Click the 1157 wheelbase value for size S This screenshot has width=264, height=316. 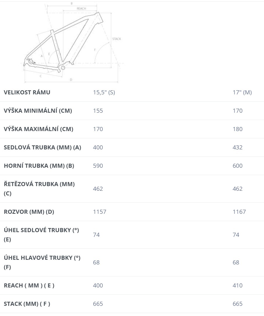point(100,212)
